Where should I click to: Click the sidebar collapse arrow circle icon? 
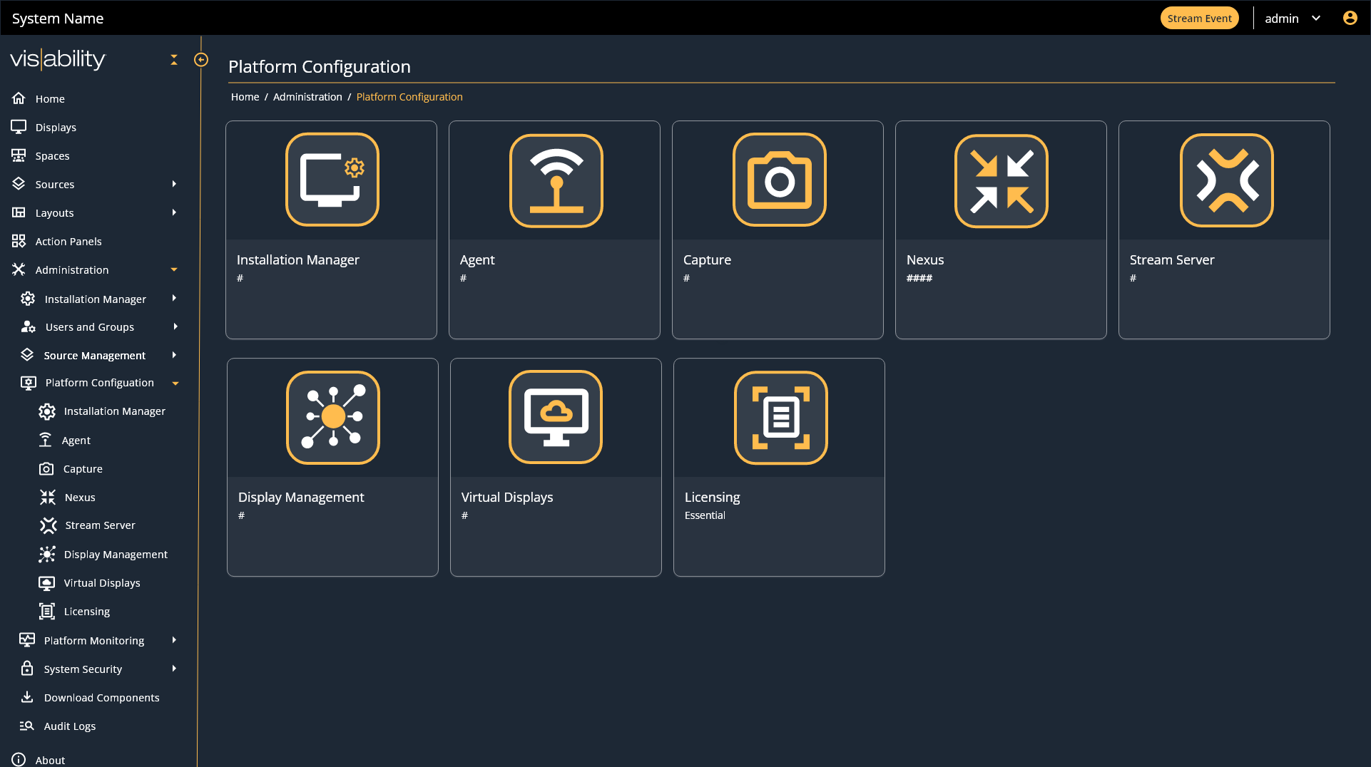point(201,60)
